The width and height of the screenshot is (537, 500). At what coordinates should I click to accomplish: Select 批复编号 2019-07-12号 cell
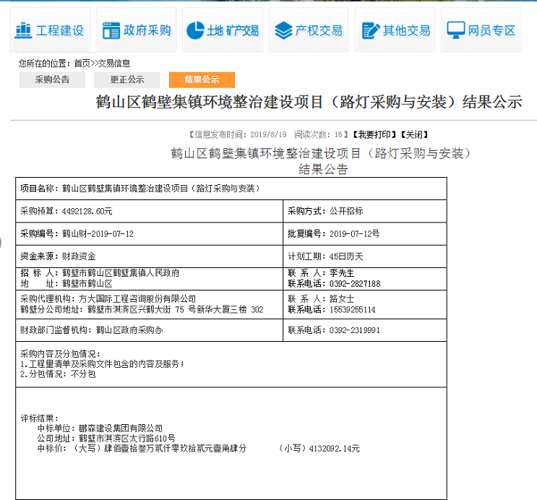click(x=365, y=234)
